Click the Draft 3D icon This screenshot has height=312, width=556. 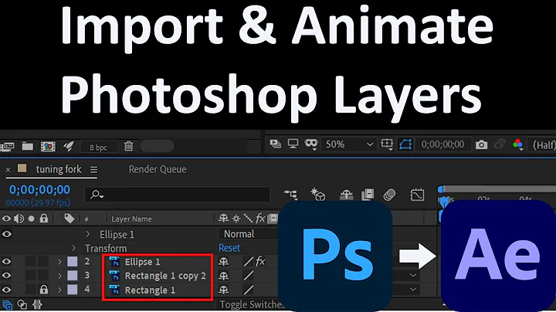click(317, 195)
